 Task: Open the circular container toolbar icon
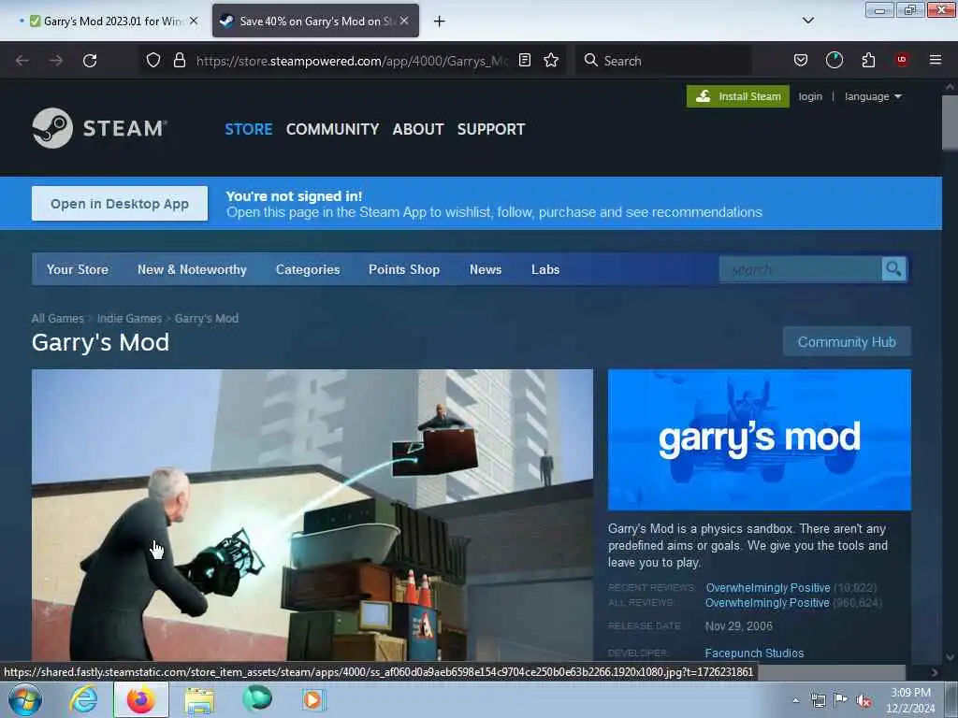pyautogui.click(x=834, y=60)
